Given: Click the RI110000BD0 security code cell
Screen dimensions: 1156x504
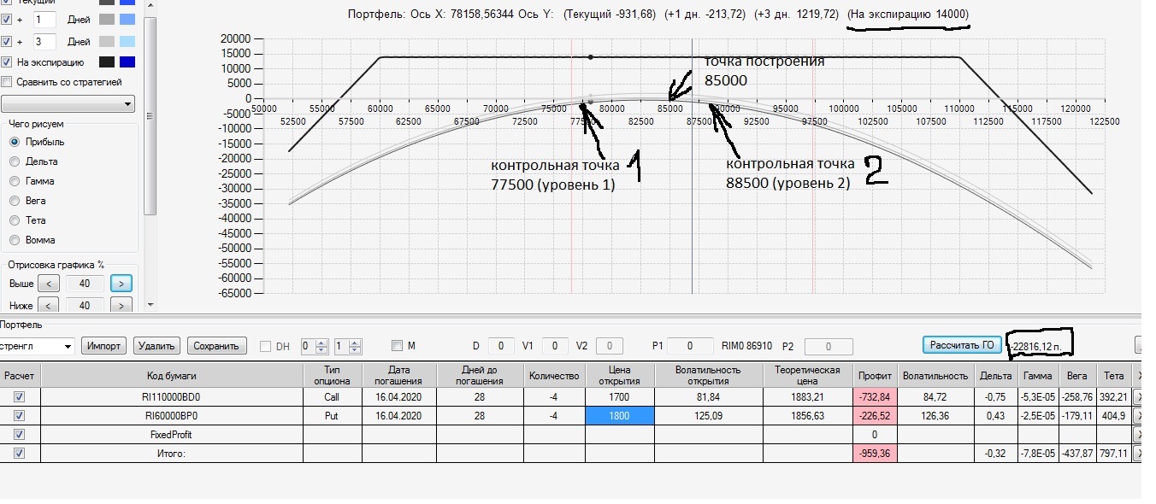Looking at the screenshot, I should click(x=172, y=397).
